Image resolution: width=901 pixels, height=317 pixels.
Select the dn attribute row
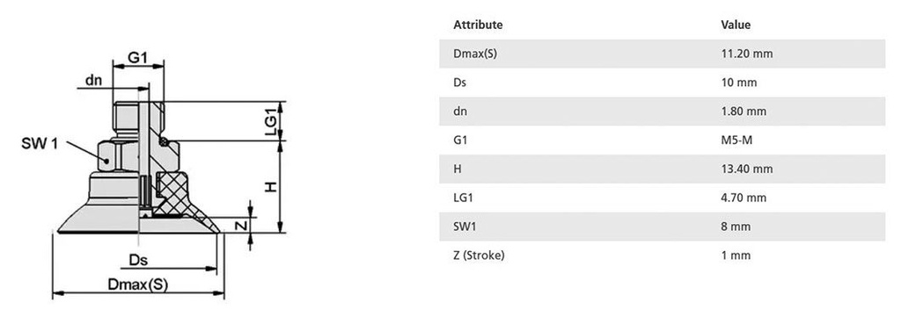click(x=662, y=112)
